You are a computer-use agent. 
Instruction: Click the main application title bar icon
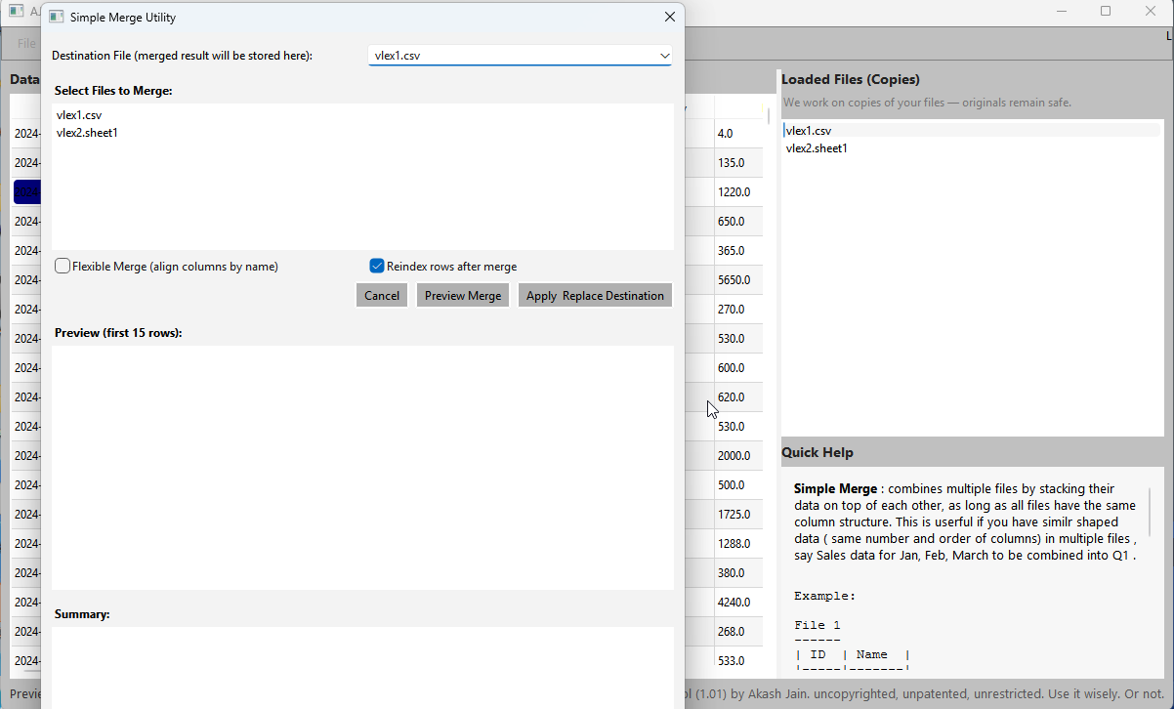coord(14,10)
